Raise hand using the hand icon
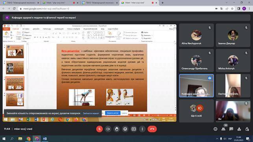Screen dimensions: 253x142 [116, 129]
